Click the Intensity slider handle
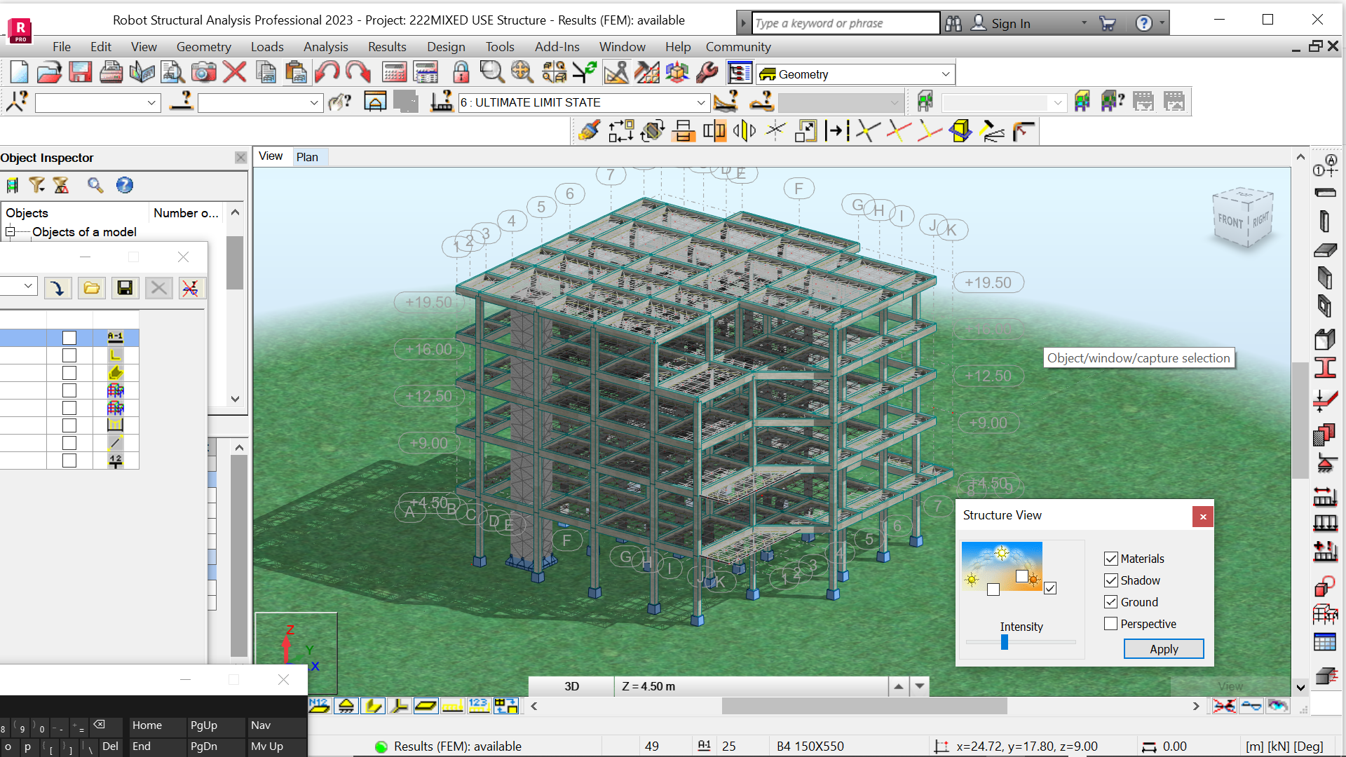Viewport: 1346px width, 757px height. (x=1005, y=642)
